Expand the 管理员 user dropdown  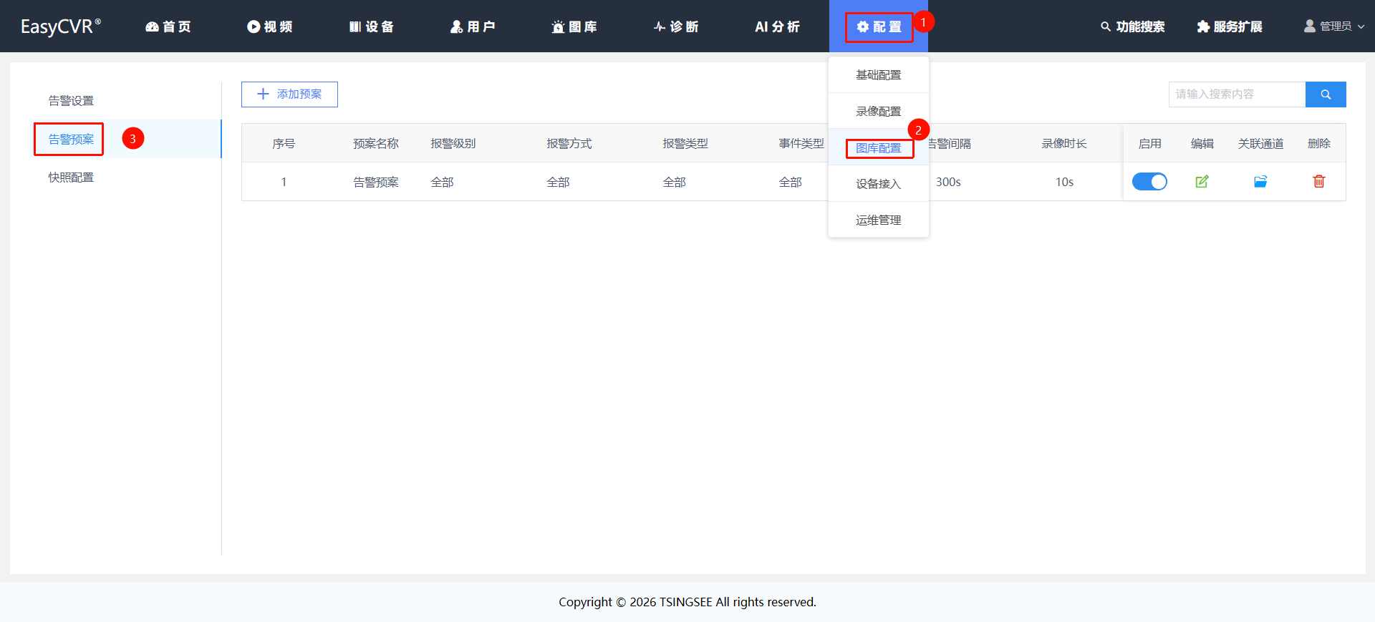[1334, 26]
